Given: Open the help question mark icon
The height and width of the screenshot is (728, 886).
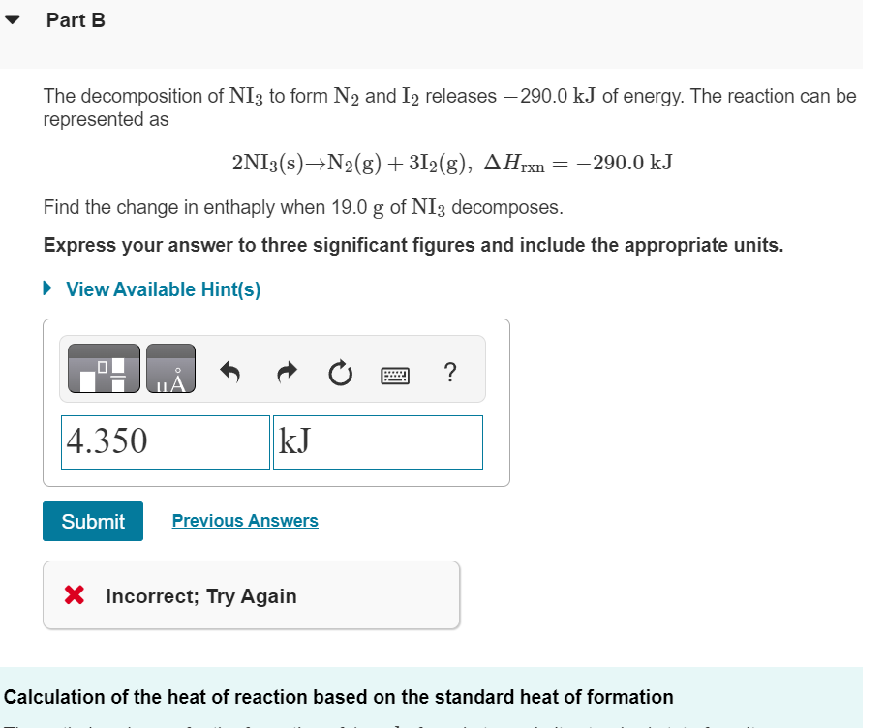Looking at the screenshot, I should (449, 371).
